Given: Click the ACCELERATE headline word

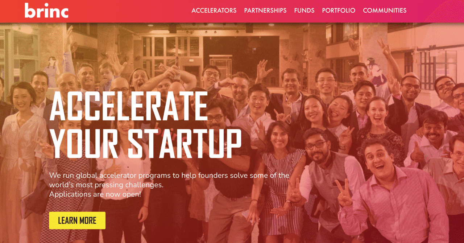Looking at the screenshot, I should [x=128, y=106].
